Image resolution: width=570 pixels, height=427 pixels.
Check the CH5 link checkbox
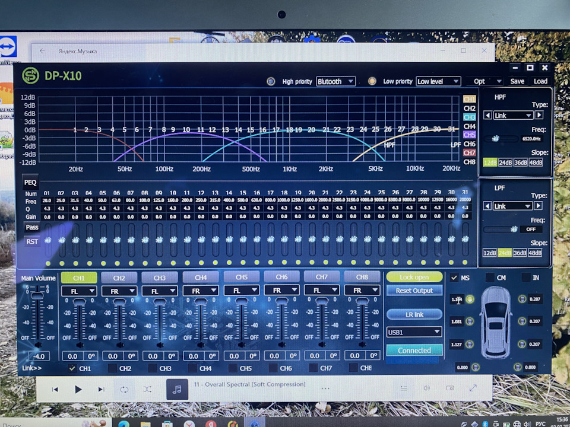point(233,368)
